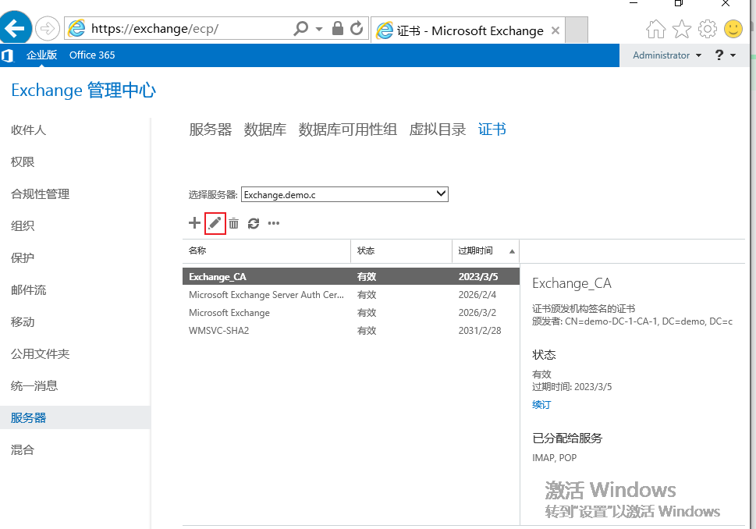Close the 证书 - Microsoft Exchange tab
Viewport: 756px width, 529px height.
pos(555,30)
